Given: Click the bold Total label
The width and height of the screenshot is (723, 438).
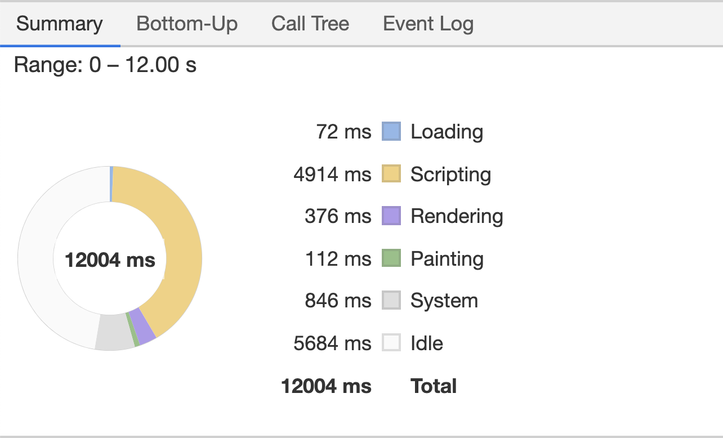Looking at the screenshot, I should tap(434, 386).
